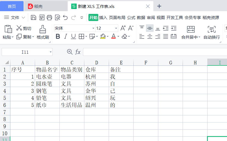
Task: Open the font name dropdown (宋体)
Action: pyautogui.click(x=93, y=28)
